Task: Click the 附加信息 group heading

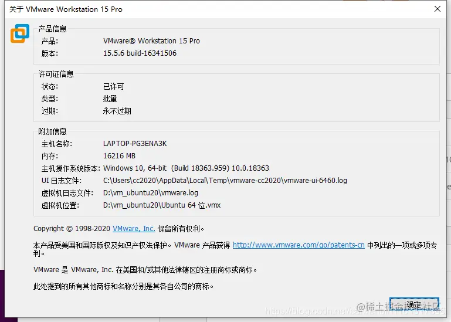Action: [52, 131]
